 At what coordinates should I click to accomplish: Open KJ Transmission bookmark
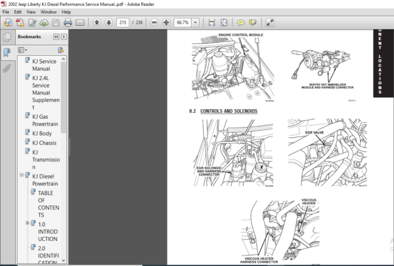pos(46,160)
